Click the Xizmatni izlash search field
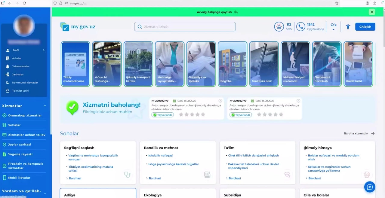Image resolution: width=385 pixels, height=198 pixels. point(185,27)
